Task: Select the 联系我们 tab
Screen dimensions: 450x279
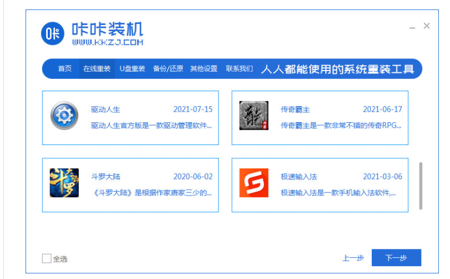Action: pyautogui.click(x=239, y=69)
